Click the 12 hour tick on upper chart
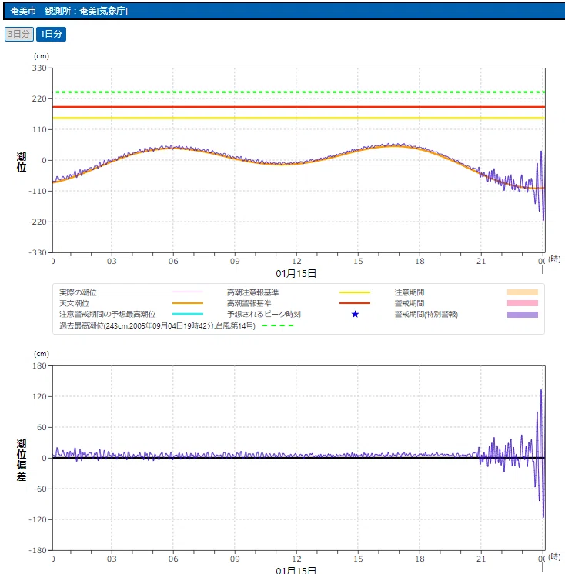The height and width of the screenshot is (574, 565). tap(296, 261)
